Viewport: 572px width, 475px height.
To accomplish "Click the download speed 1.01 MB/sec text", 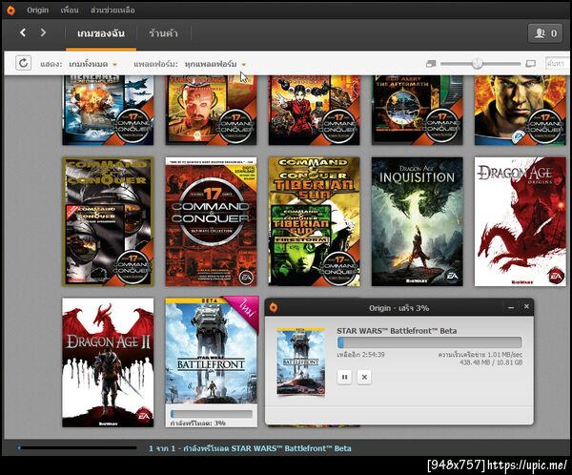I will pyautogui.click(x=480, y=355).
